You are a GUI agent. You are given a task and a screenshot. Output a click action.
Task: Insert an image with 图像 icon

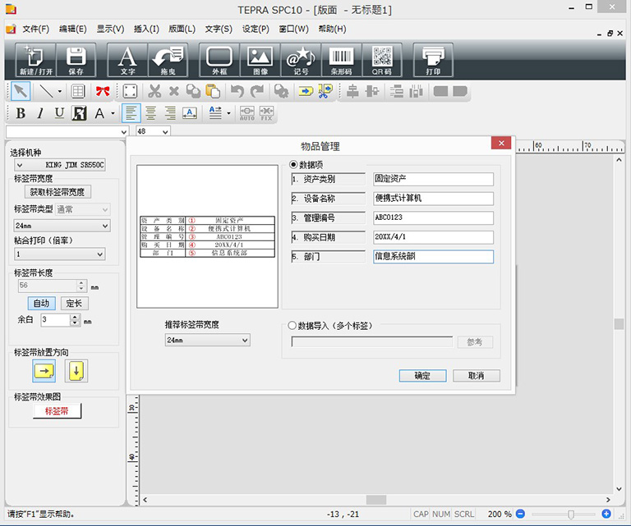(x=260, y=60)
